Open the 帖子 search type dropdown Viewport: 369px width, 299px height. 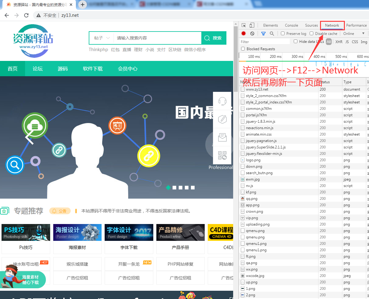pos(102,38)
